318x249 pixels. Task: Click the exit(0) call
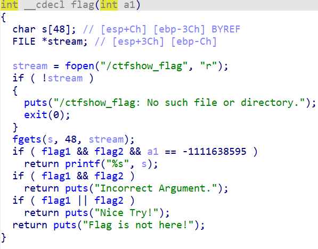pos(47,115)
